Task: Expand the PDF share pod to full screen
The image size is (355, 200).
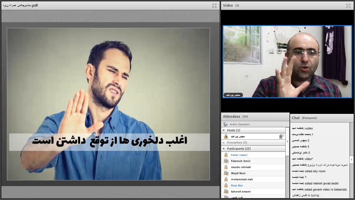Action: [x=214, y=6]
